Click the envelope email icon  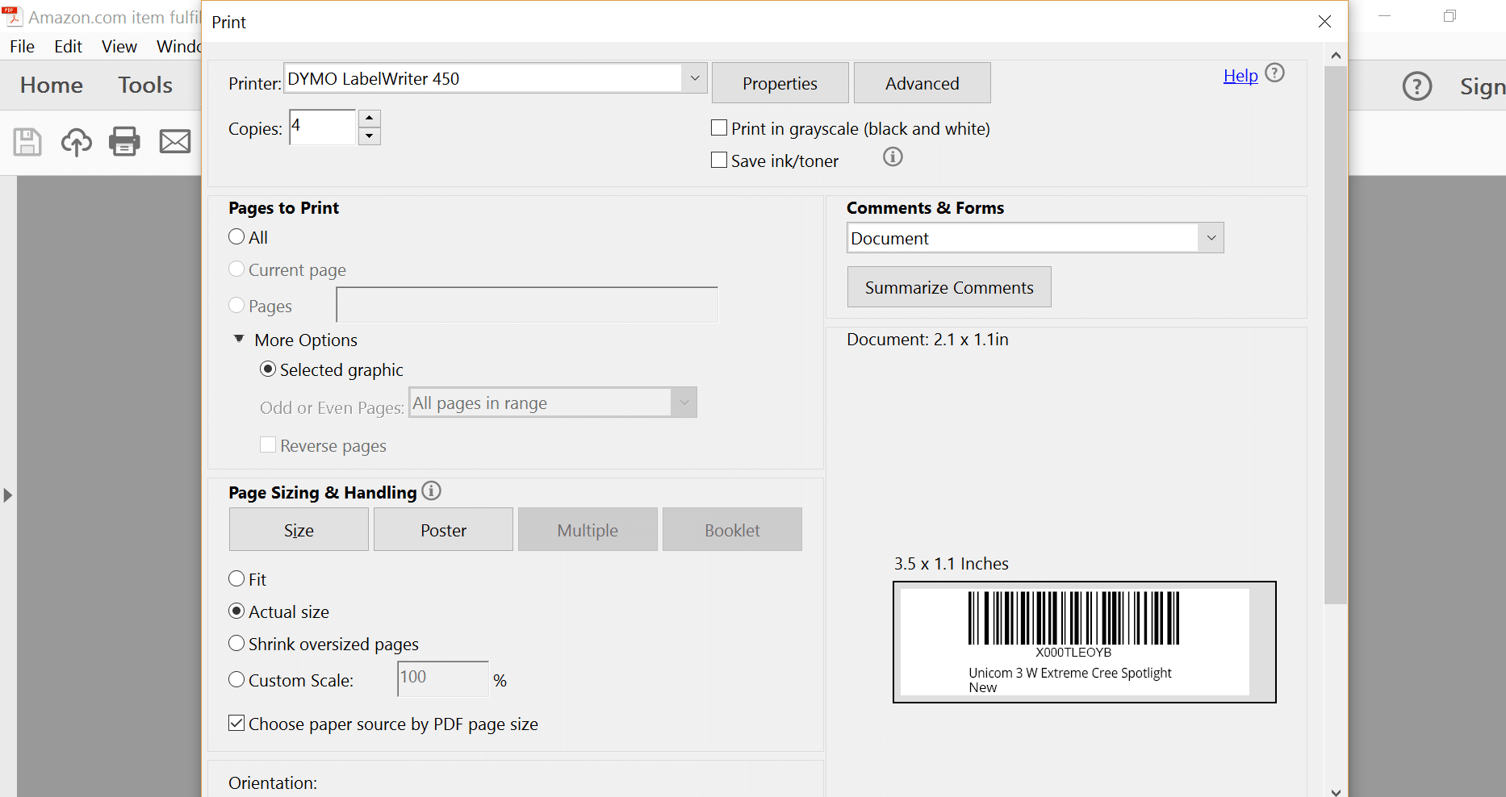[175, 142]
